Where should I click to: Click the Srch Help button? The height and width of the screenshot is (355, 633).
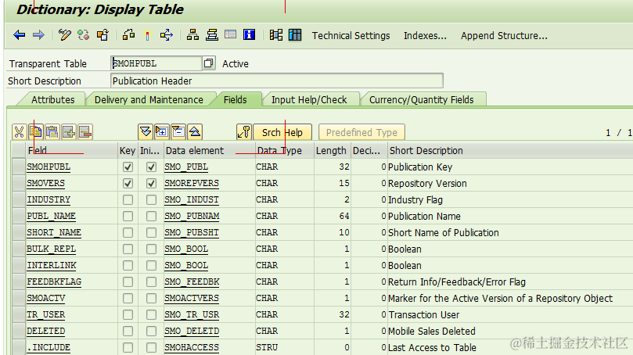coord(282,132)
